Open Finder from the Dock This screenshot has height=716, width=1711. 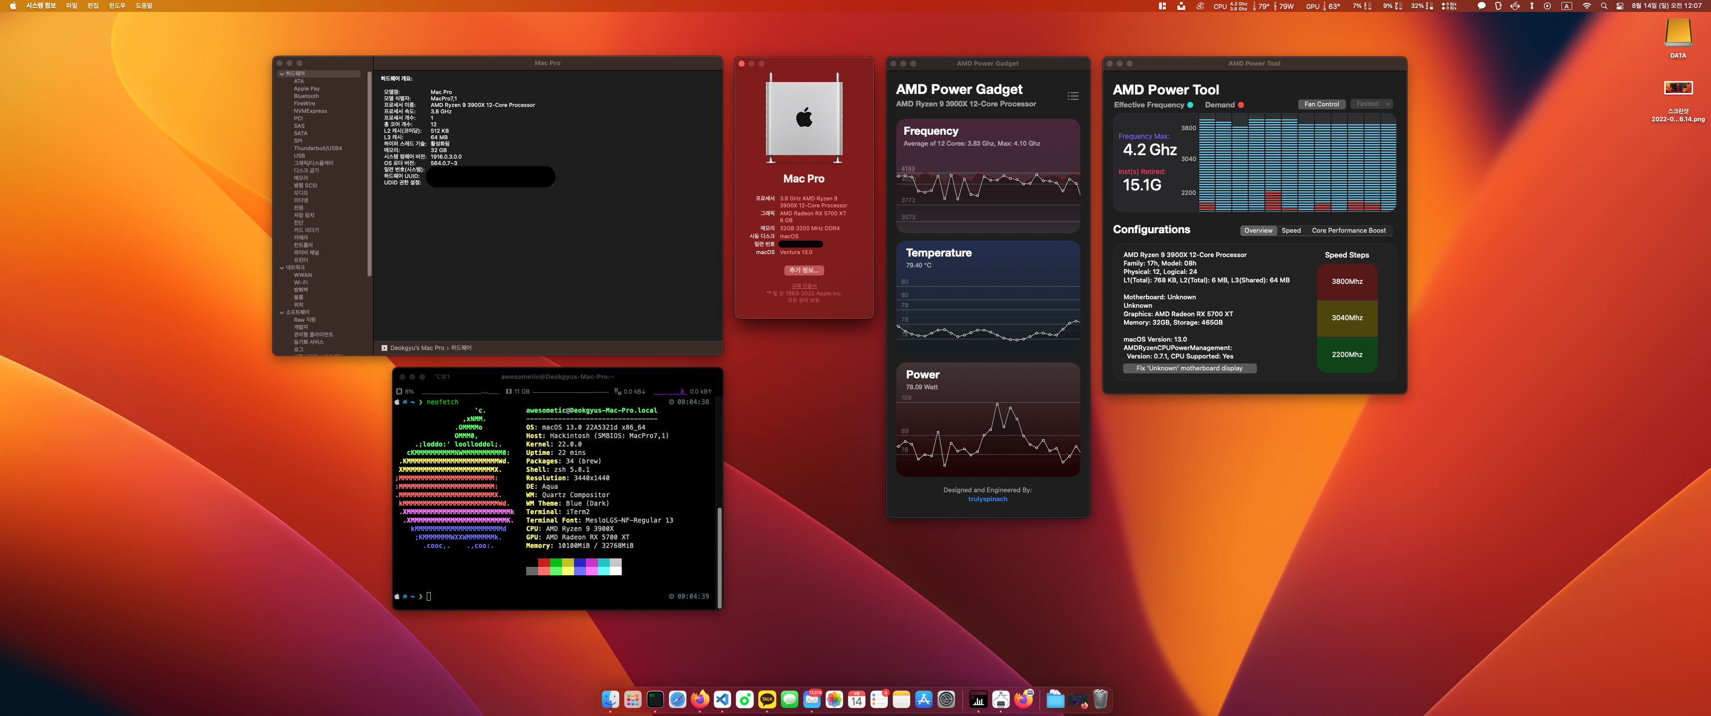coord(610,699)
